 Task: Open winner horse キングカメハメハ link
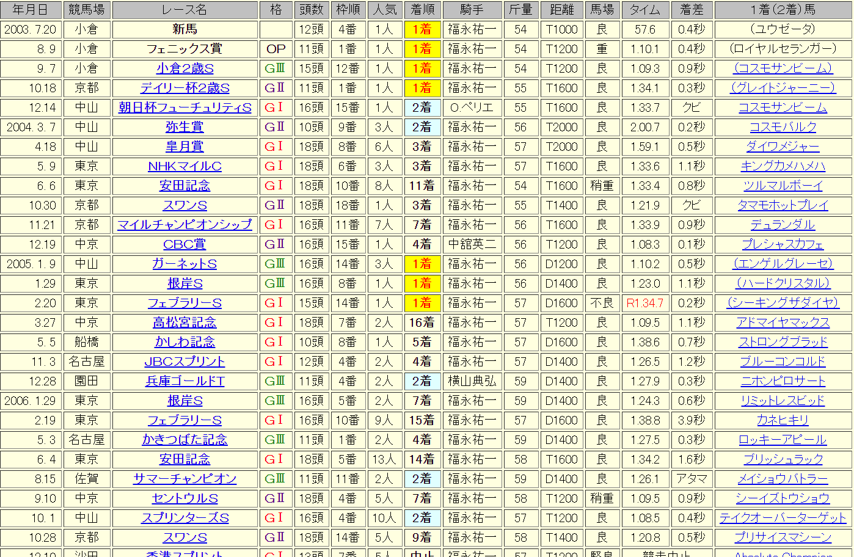coord(783,166)
